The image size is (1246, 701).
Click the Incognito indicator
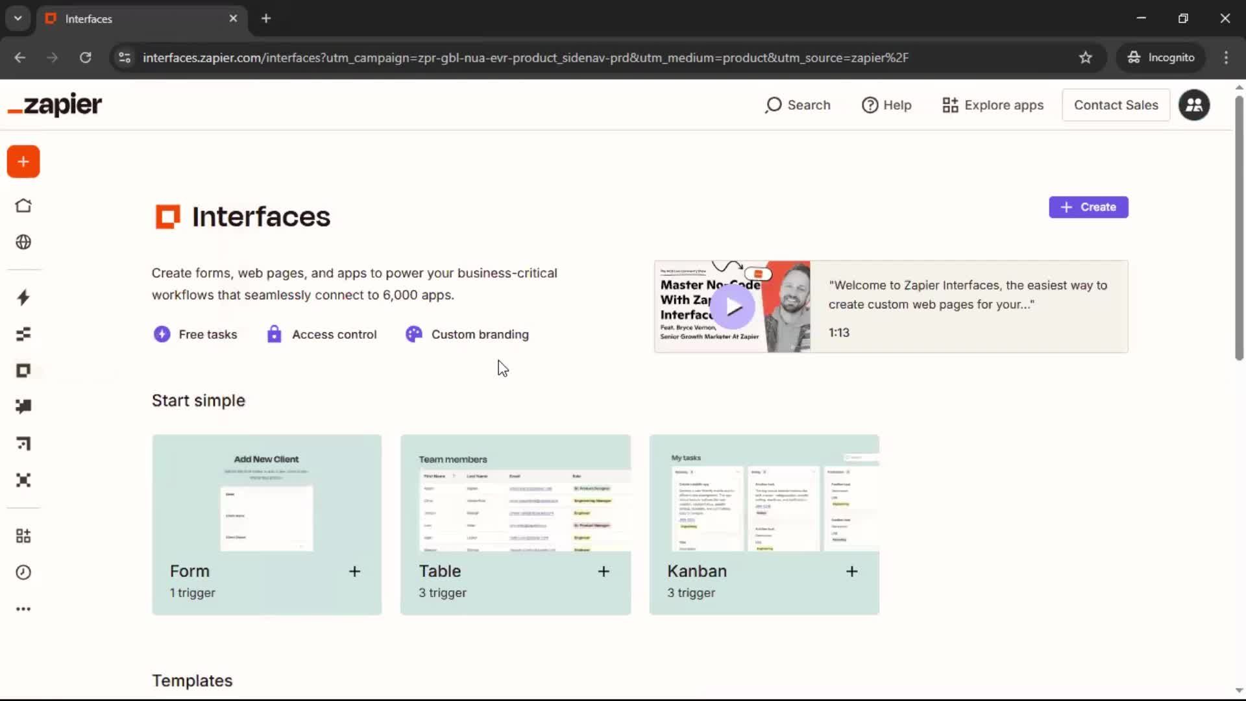(x=1161, y=58)
